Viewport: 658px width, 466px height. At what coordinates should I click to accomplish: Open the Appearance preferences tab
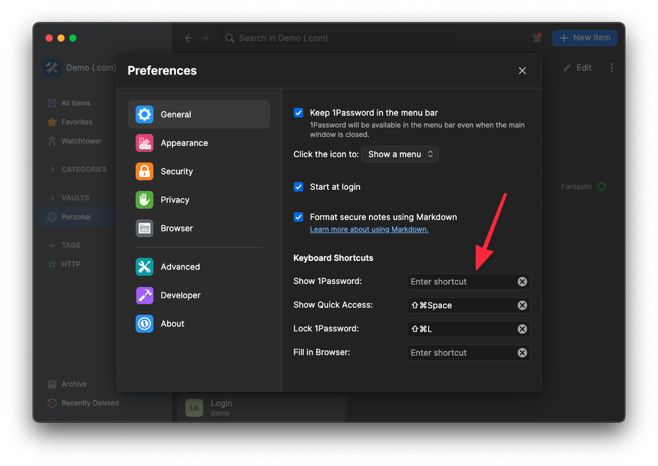tap(184, 143)
